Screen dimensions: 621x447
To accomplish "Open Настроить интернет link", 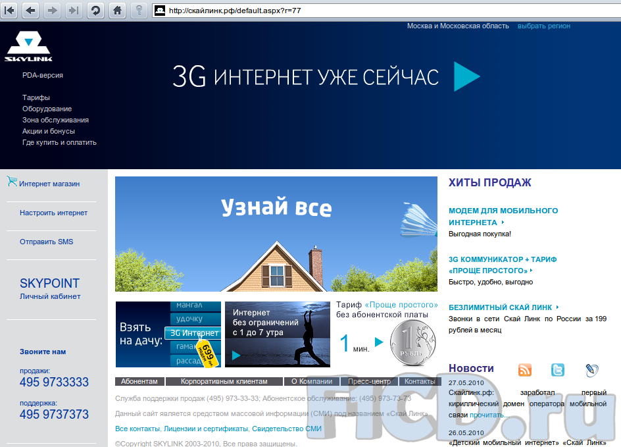I will [53, 213].
